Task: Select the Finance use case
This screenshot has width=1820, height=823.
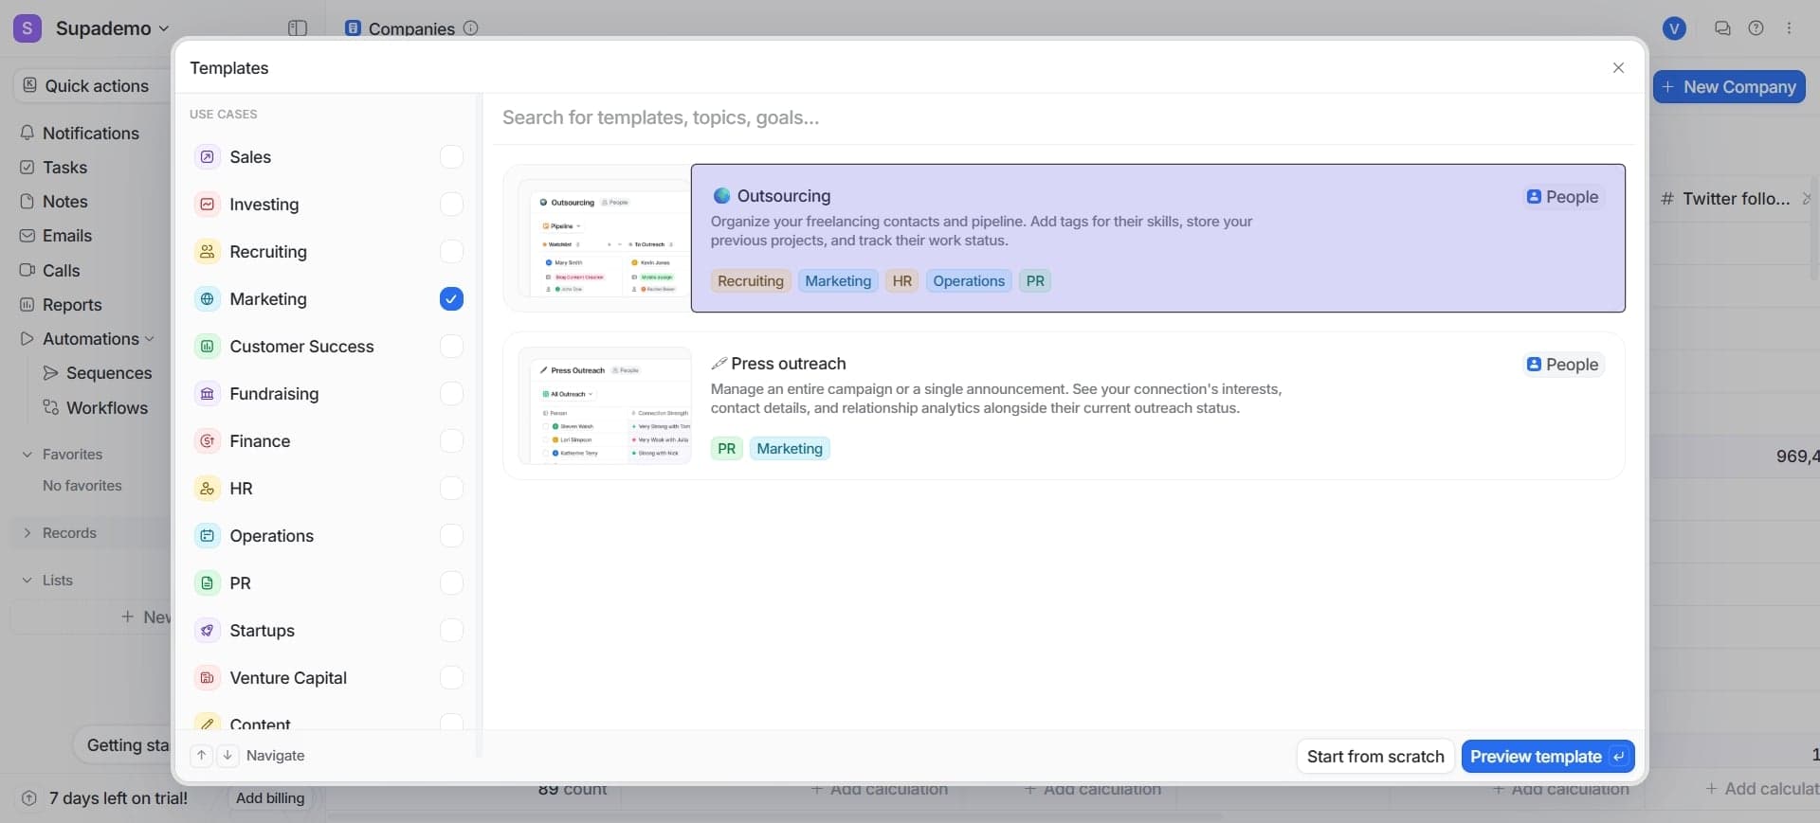Action: (260, 441)
